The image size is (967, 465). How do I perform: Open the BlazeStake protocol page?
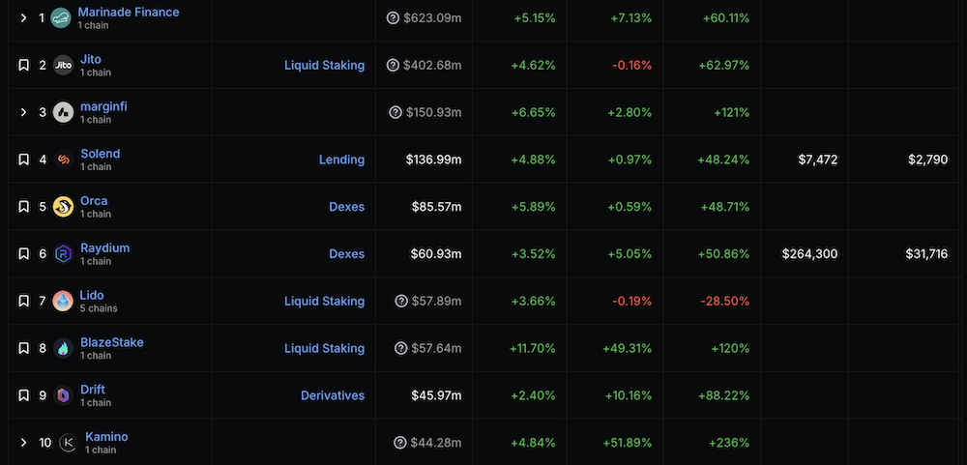111,342
